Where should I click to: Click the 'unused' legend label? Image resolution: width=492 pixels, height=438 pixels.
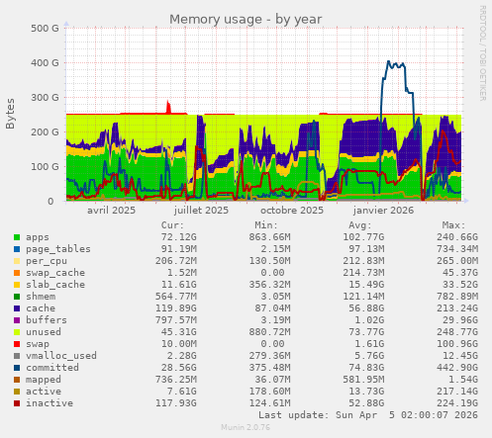tap(44, 332)
